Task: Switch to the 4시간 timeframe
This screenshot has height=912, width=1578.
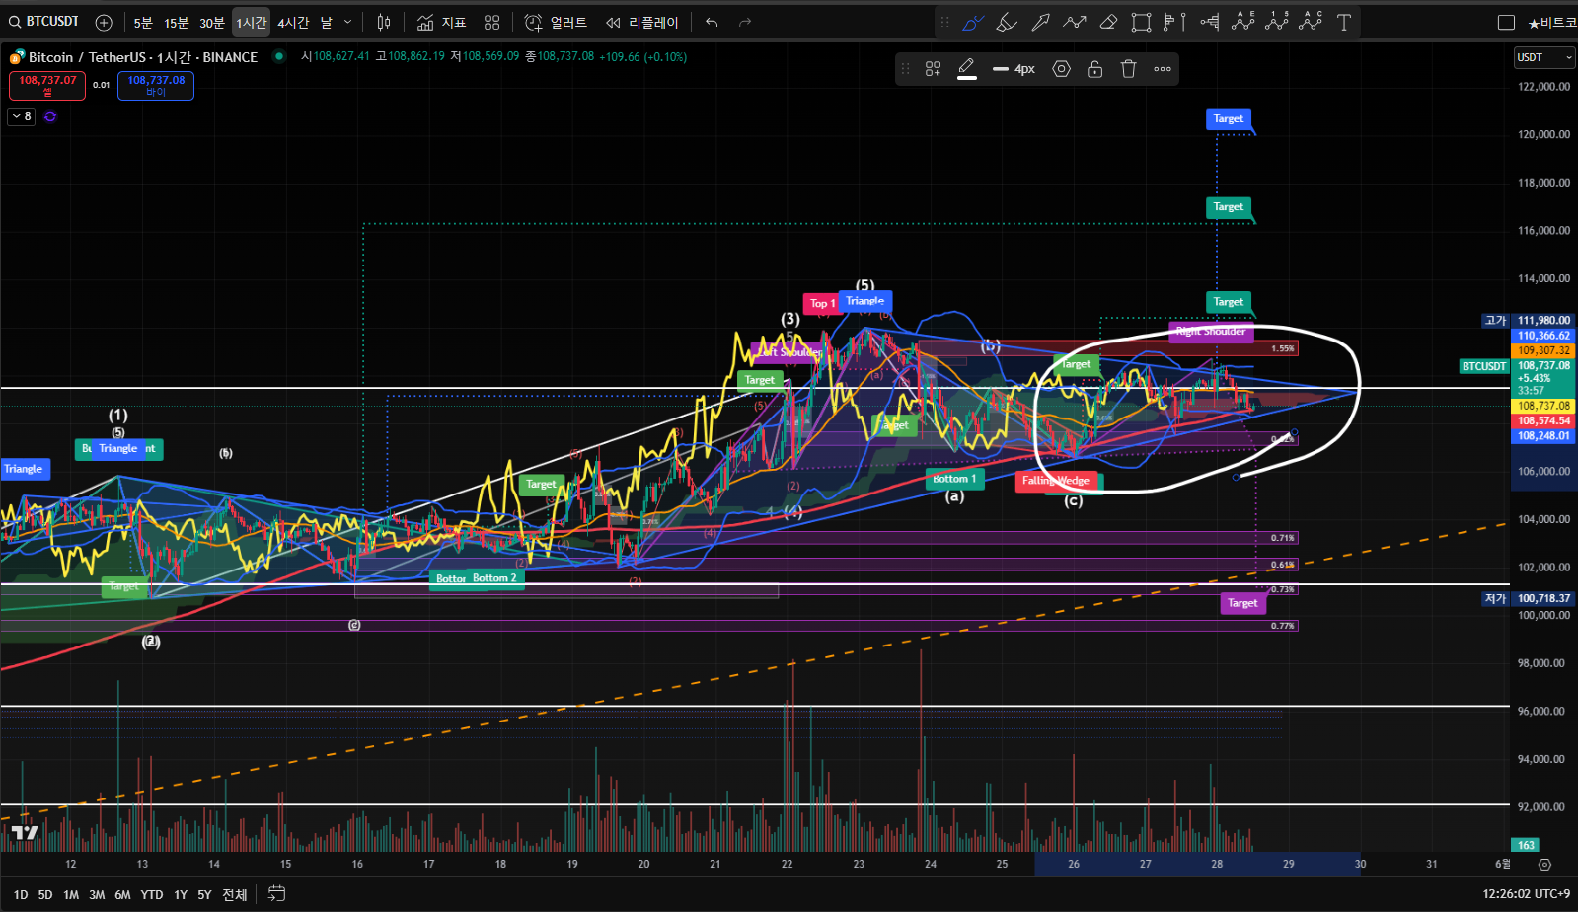Action: [x=293, y=23]
